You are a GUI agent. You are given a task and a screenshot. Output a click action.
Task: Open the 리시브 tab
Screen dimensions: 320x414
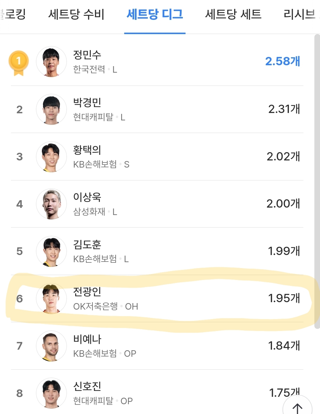[300, 14]
